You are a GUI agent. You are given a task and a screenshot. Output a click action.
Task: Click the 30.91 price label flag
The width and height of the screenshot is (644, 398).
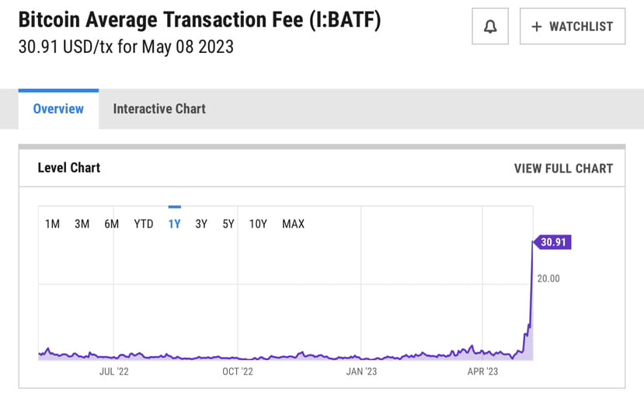555,243
